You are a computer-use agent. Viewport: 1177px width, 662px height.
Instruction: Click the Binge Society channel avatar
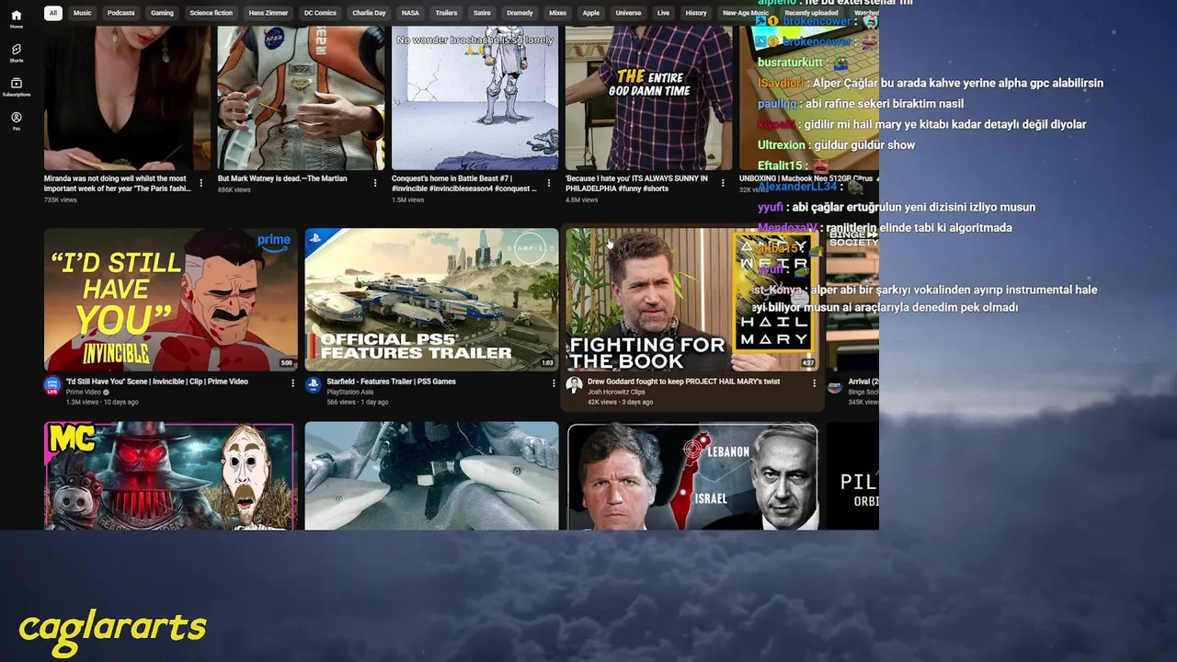[834, 387]
